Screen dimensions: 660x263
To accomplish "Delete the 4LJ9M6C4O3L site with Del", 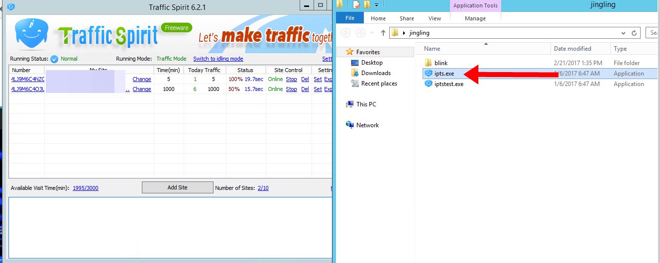I will tap(305, 89).
